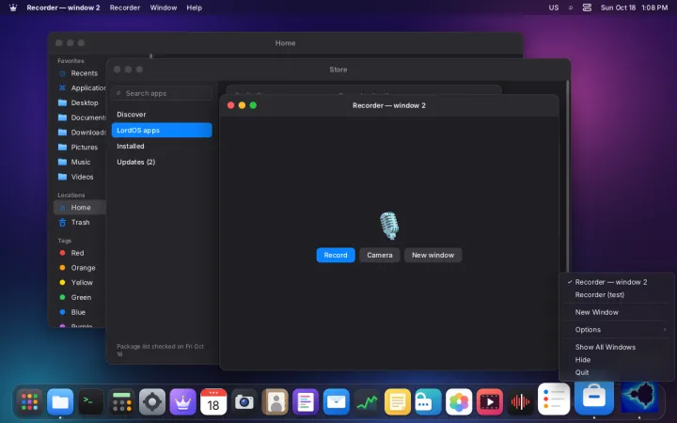
Task: Open the Files folder icon in the dock
Action: pyautogui.click(x=60, y=402)
